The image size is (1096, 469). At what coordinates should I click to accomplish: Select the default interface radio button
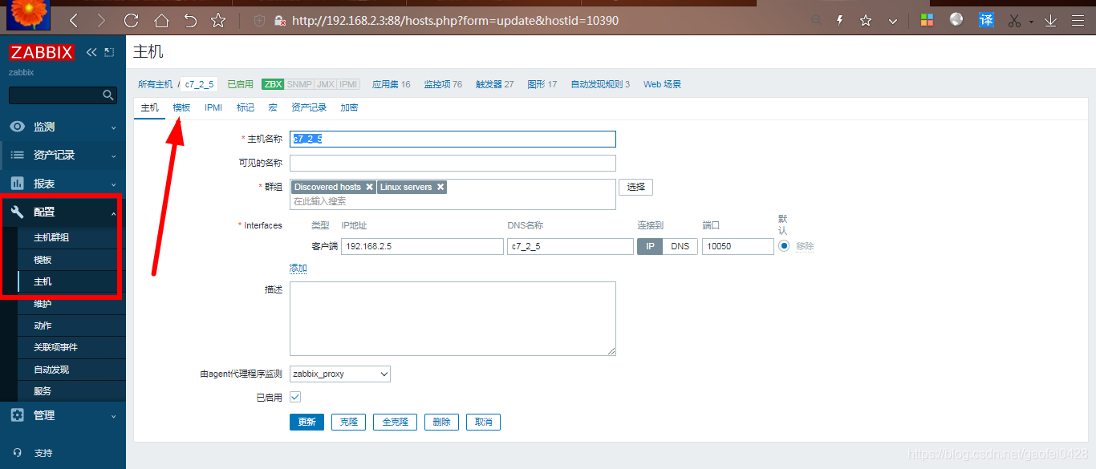[784, 246]
